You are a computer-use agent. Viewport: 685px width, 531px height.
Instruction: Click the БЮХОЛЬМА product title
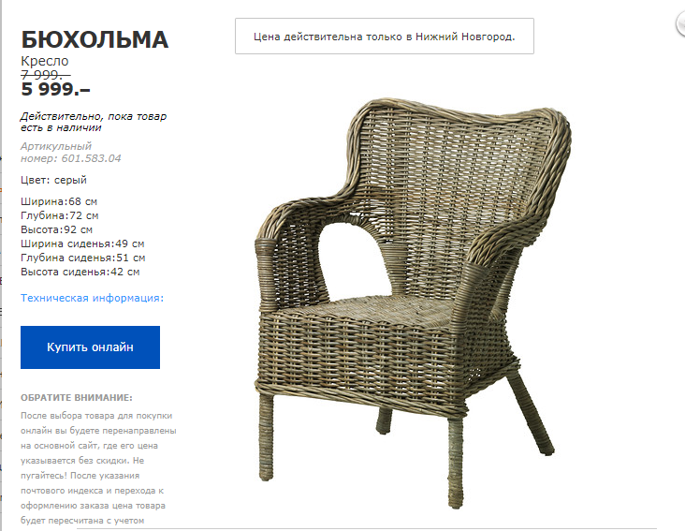tap(95, 39)
